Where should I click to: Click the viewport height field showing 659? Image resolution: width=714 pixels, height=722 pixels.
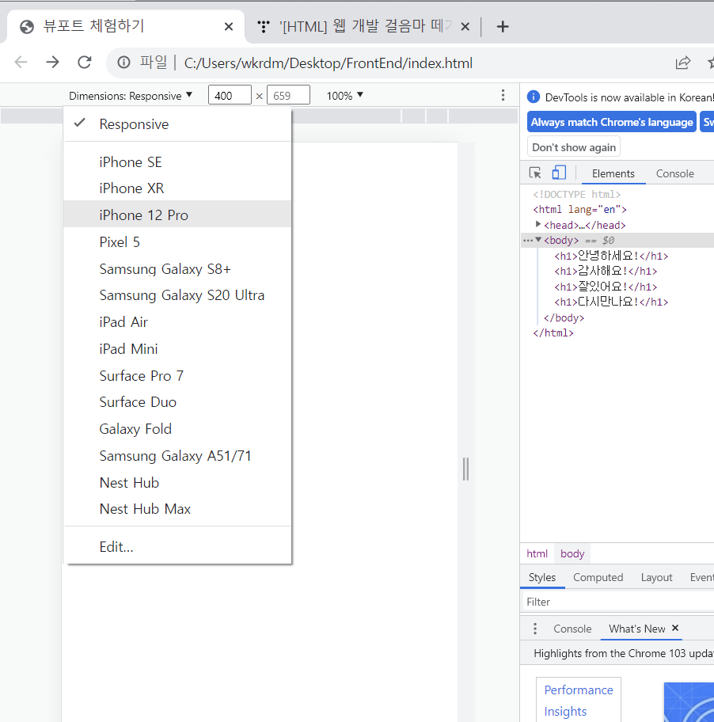(288, 95)
